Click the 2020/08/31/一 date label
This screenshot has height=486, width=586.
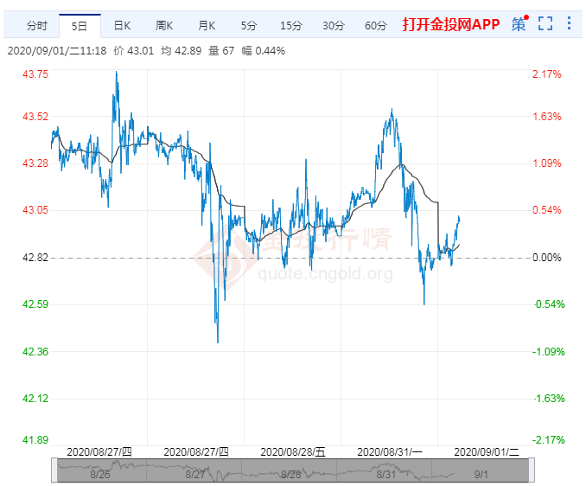coord(390,452)
